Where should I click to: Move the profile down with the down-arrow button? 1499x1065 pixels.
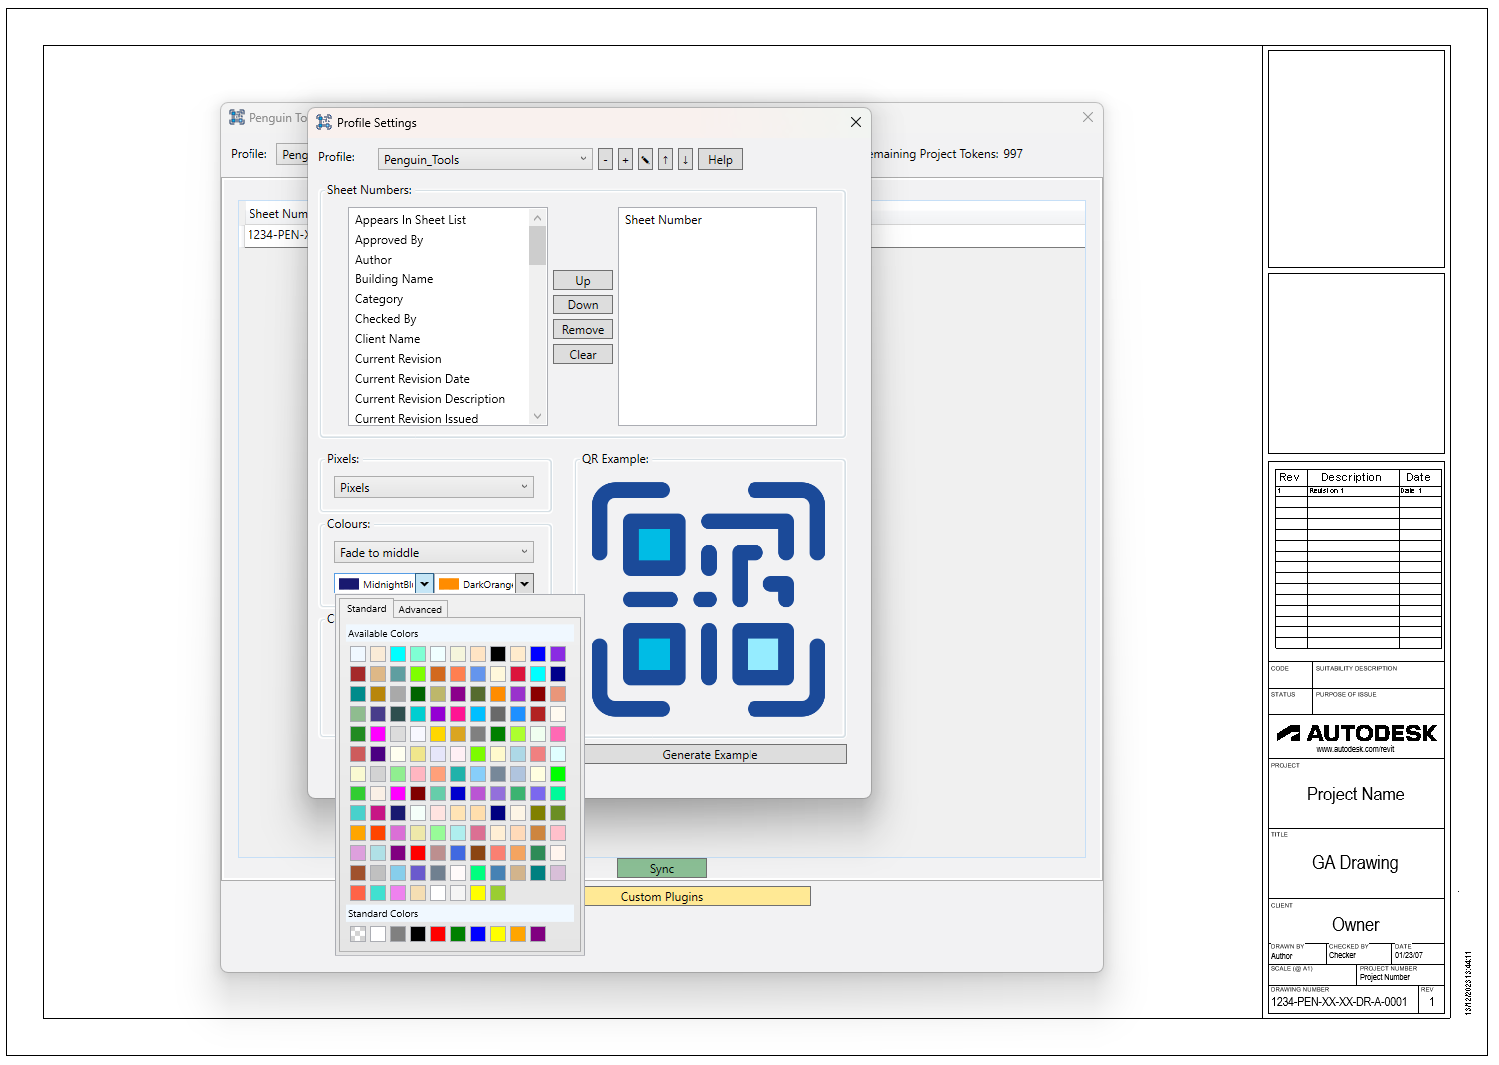[x=685, y=160]
